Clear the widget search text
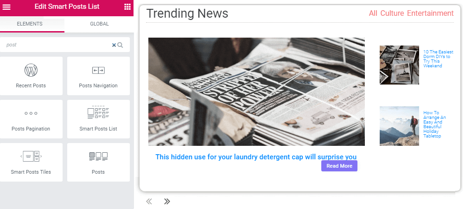 tap(114, 45)
